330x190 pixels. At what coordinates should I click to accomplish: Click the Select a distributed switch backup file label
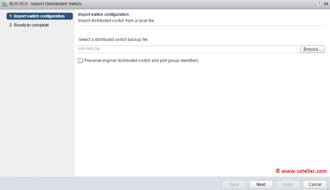pyautogui.click(x=113, y=40)
